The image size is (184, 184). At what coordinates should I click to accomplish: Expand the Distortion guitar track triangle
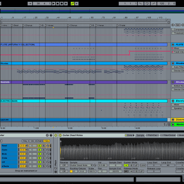pos(173,120)
